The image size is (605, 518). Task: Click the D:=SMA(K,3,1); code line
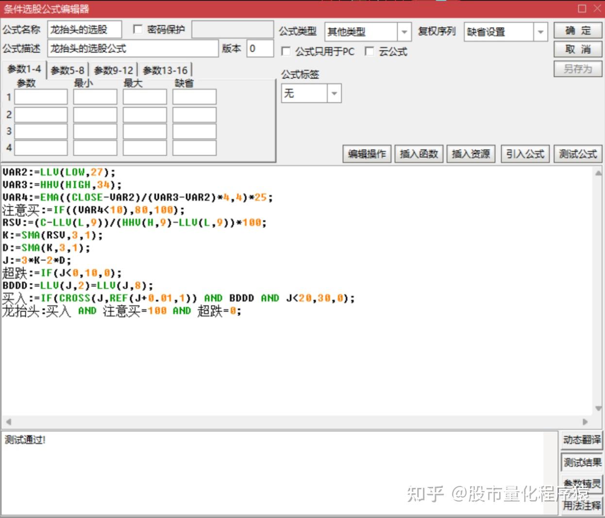pos(46,248)
